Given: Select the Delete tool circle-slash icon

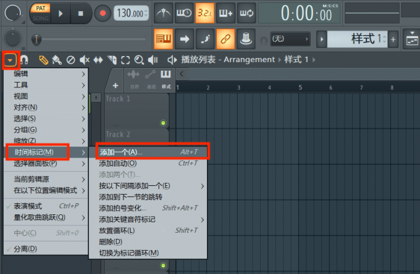Looking at the screenshot, I should pyautogui.click(x=70, y=60).
